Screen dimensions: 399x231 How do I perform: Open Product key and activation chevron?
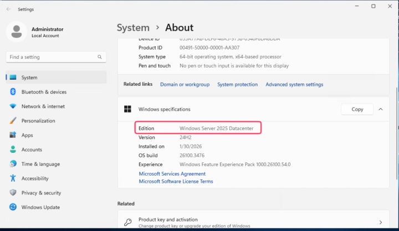coord(380,222)
